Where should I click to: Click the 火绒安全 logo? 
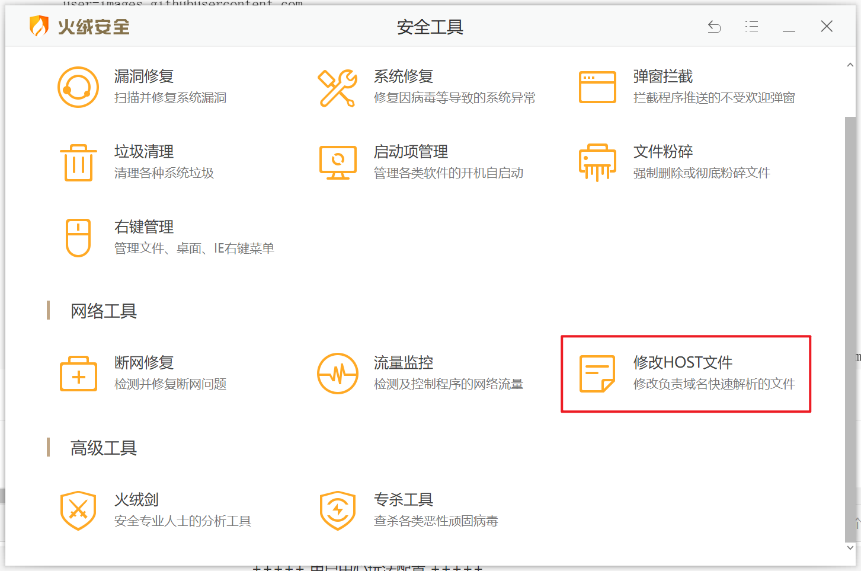pyautogui.click(x=80, y=26)
